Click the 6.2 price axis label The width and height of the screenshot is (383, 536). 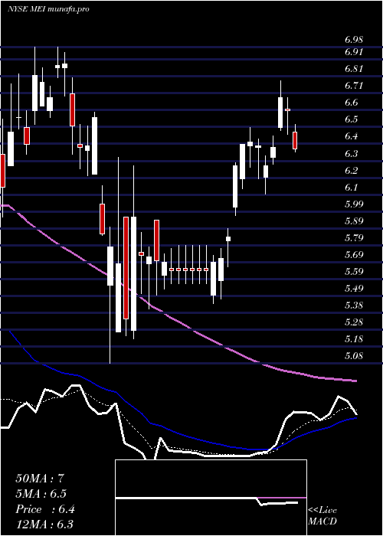click(352, 170)
